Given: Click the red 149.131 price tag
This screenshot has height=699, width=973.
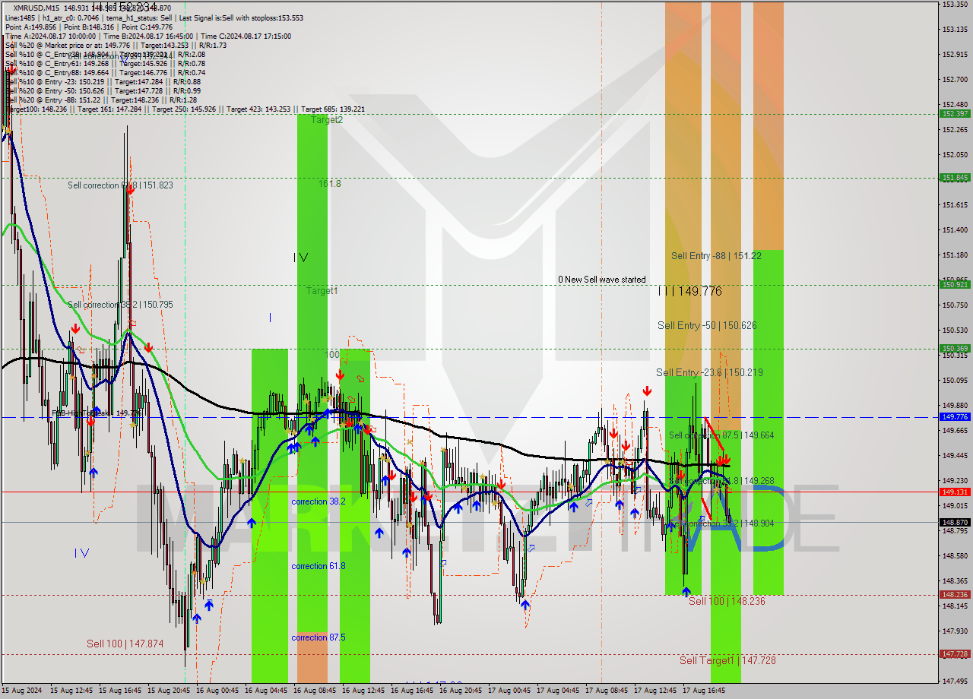Looking at the screenshot, I should (955, 492).
